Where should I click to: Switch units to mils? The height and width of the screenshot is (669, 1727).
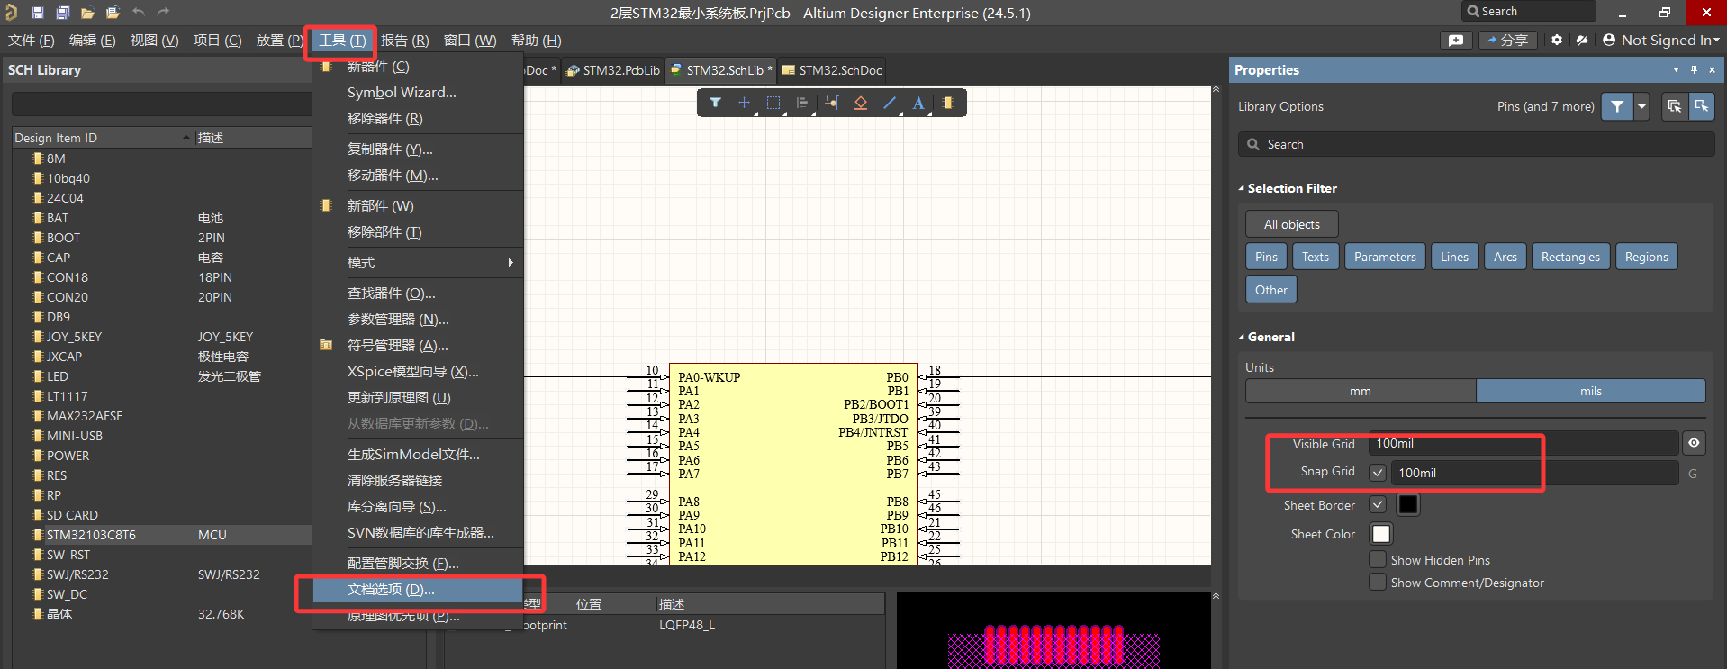click(1591, 391)
